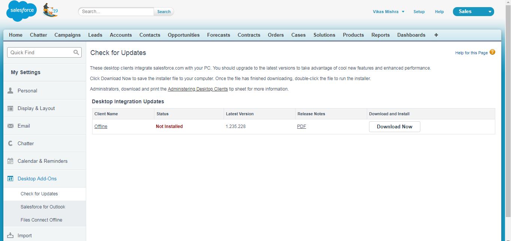Image resolution: width=511 pixels, height=241 pixels.
Task: Focus the Quick Find input field
Action: [x=44, y=52]
